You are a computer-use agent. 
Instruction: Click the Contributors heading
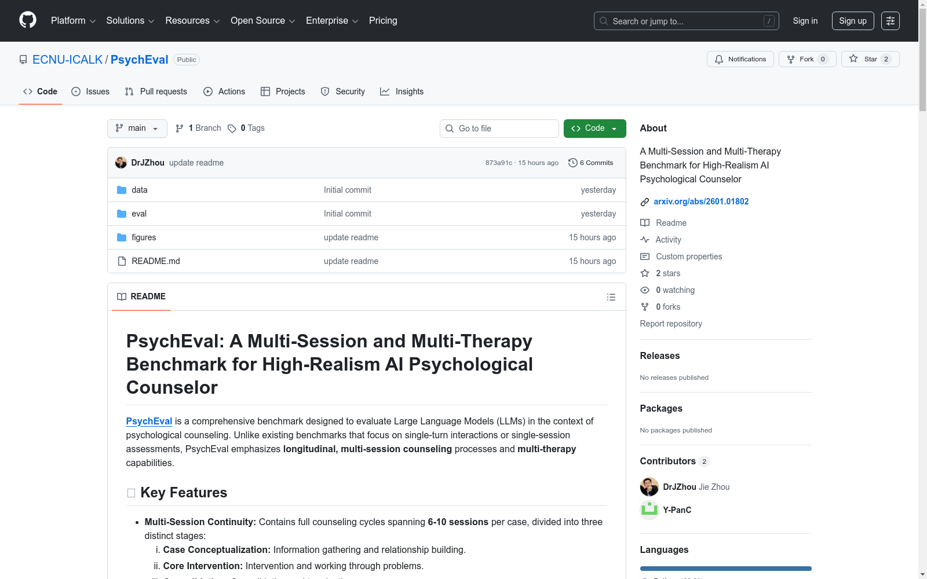pyautogui.click(x=668, y=461)
